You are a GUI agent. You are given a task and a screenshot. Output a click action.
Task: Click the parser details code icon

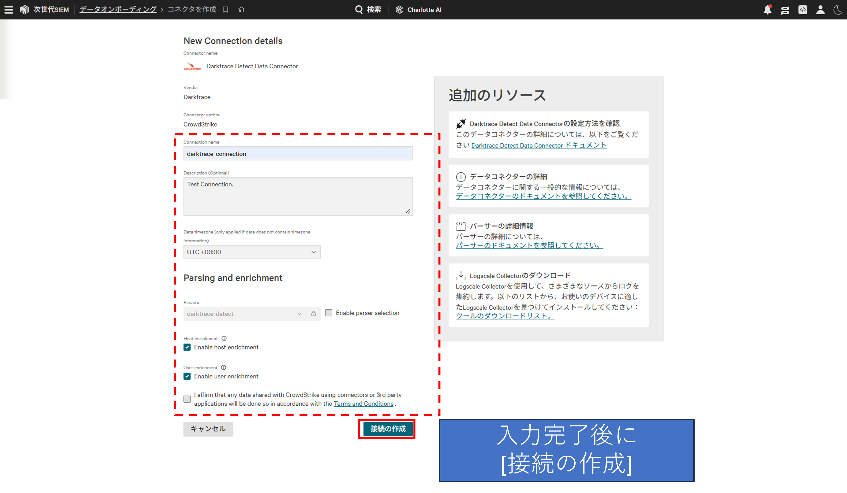(x=461, y=226)
